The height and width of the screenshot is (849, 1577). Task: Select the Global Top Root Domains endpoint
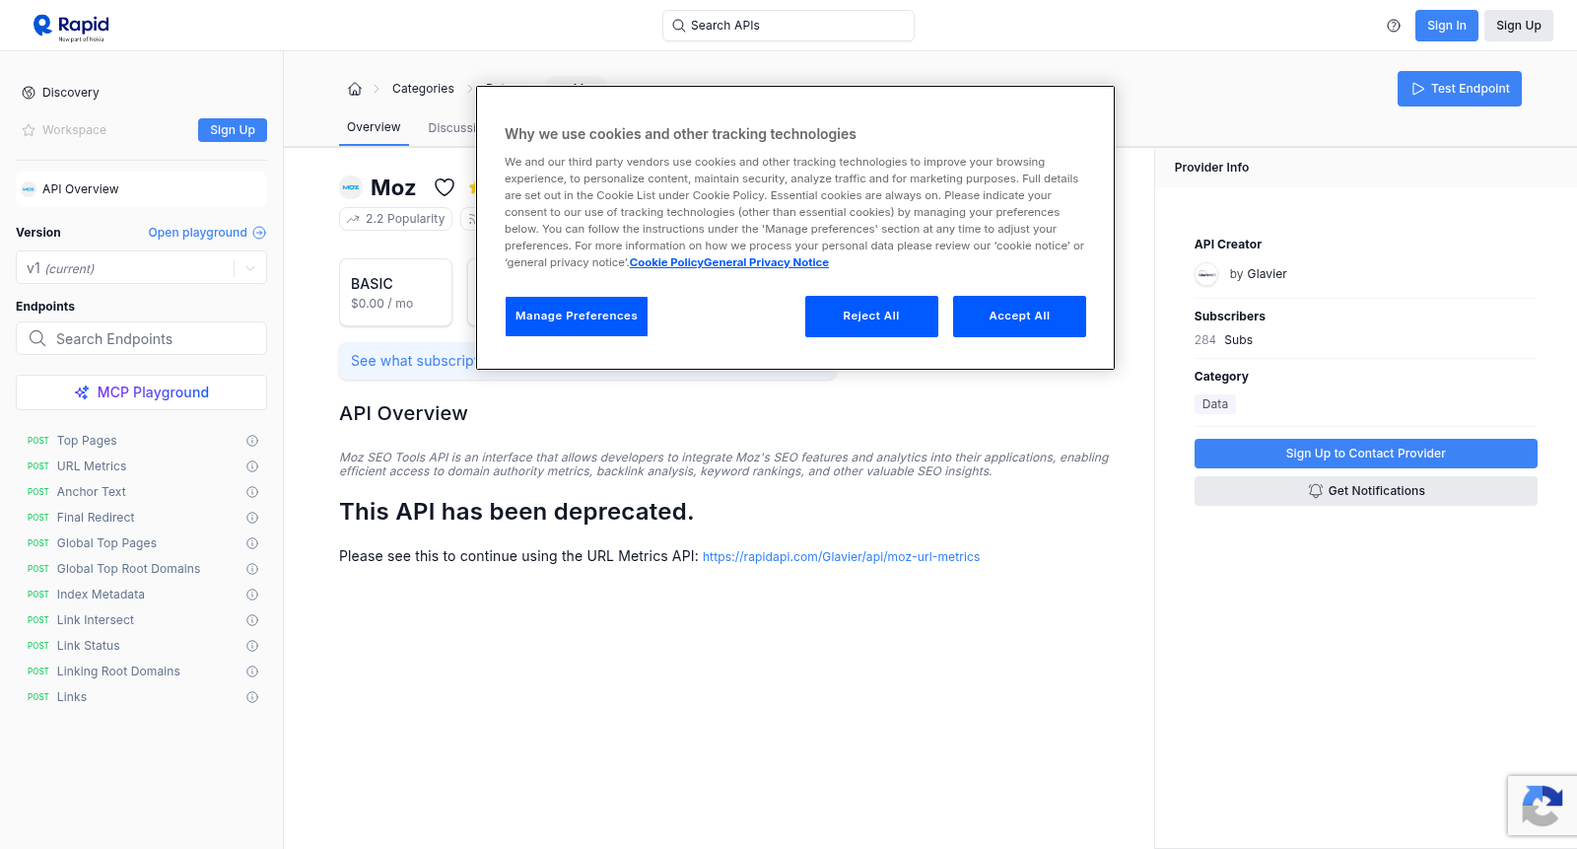click(128, 569)
